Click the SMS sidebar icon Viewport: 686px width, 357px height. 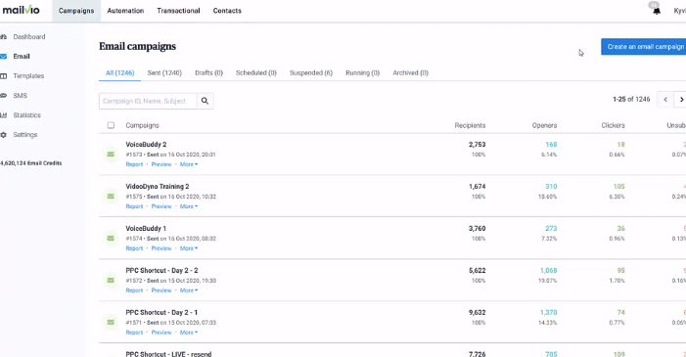point(4,96)
